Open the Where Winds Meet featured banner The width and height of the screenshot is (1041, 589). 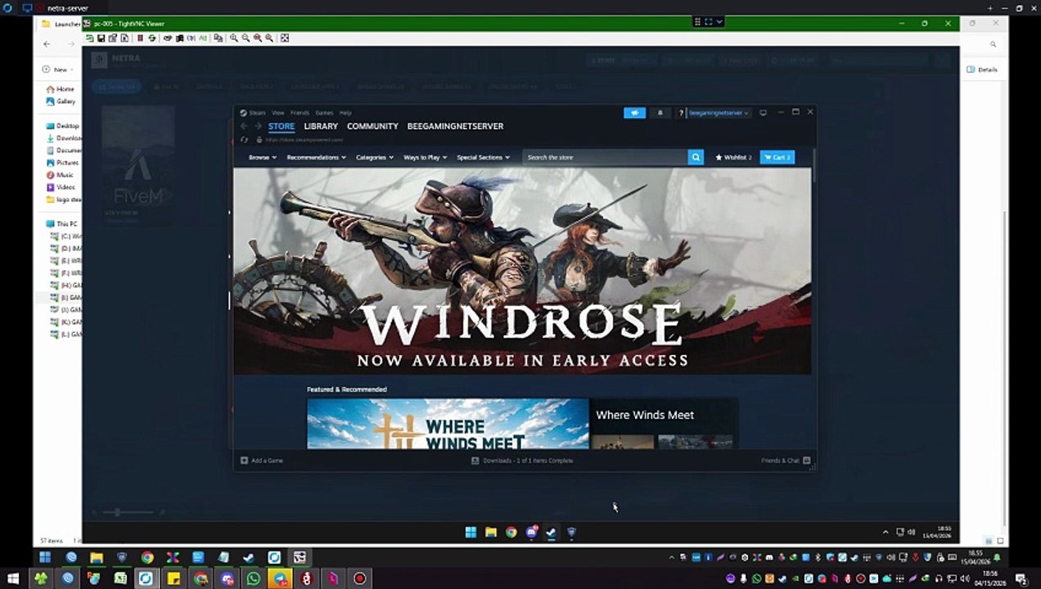click(448, 424)
